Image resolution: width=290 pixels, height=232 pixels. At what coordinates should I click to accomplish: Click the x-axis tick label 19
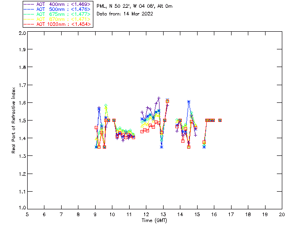[265, 214]
